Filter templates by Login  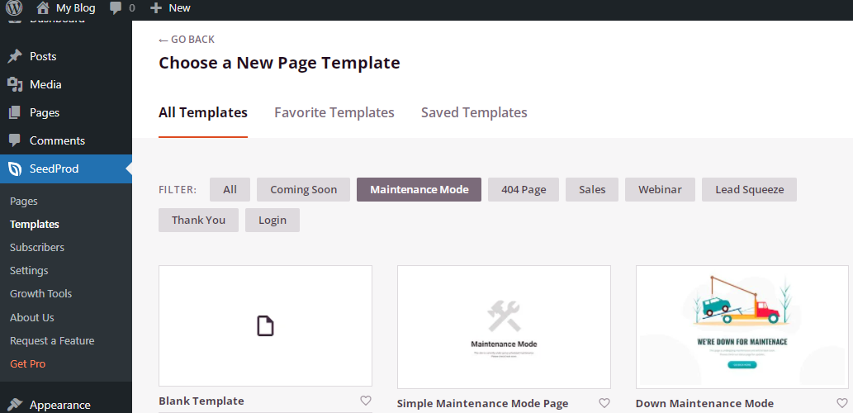(x=272, y=220)
